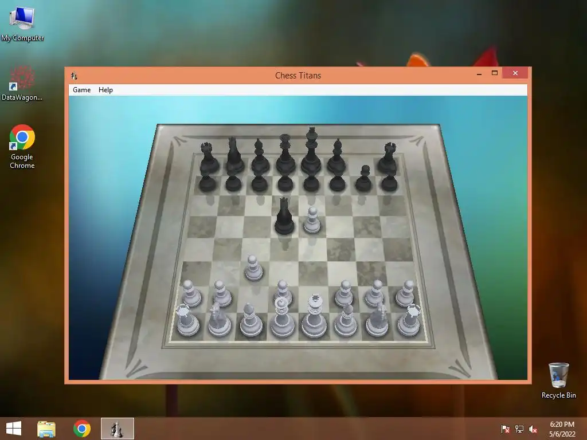Screen dimensions: 587x440
Task: Minimize the Chess Titans window
Action: [479, 73]
